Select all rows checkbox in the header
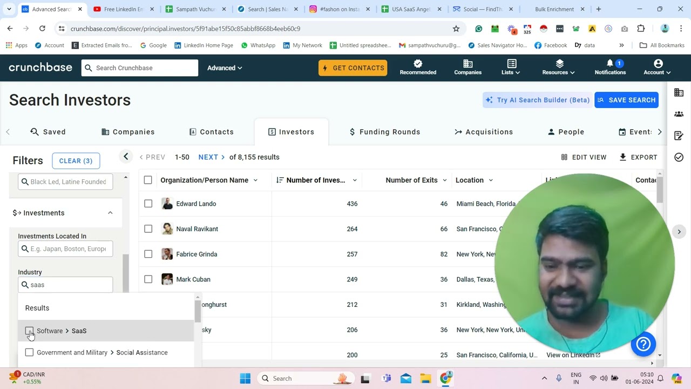Screen dimensions: 691x389 148,180
